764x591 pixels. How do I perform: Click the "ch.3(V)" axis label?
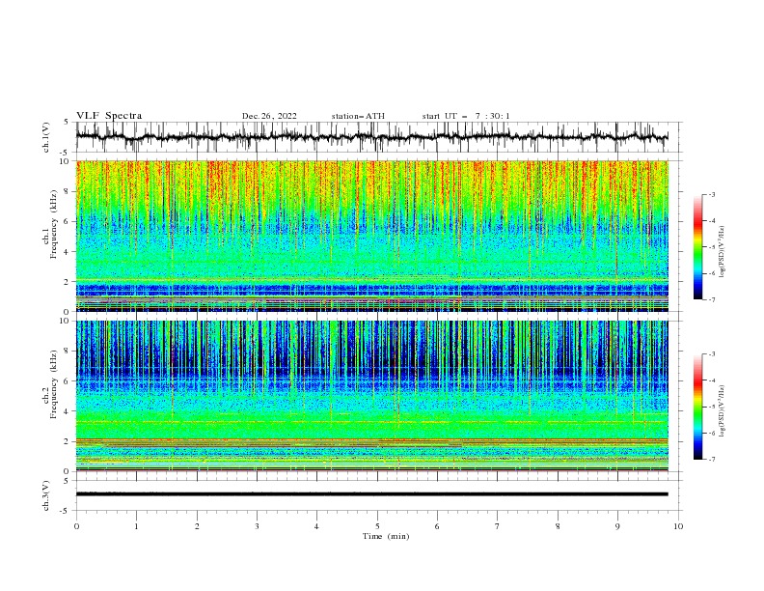pos(46,496)
